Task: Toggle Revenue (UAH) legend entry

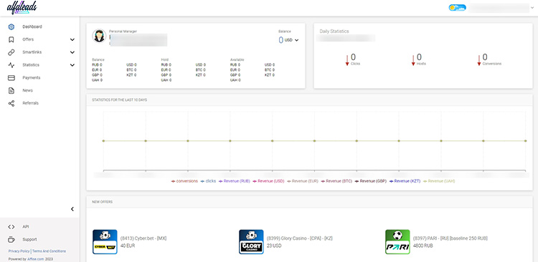Action: tap(439, 181)
